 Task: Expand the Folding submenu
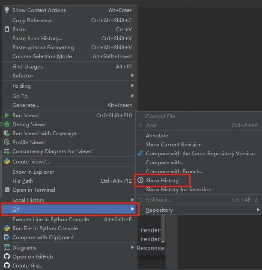[132, 86]
